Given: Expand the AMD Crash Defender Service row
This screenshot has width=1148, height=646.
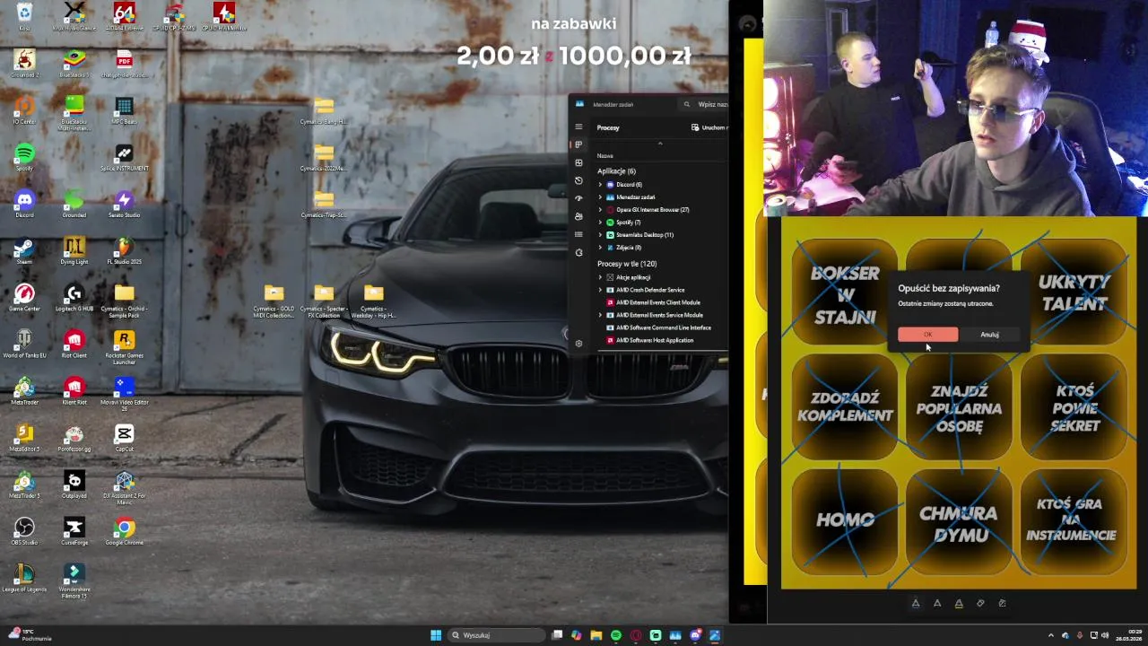Looking at the screenshot, I should click(600, 290).
